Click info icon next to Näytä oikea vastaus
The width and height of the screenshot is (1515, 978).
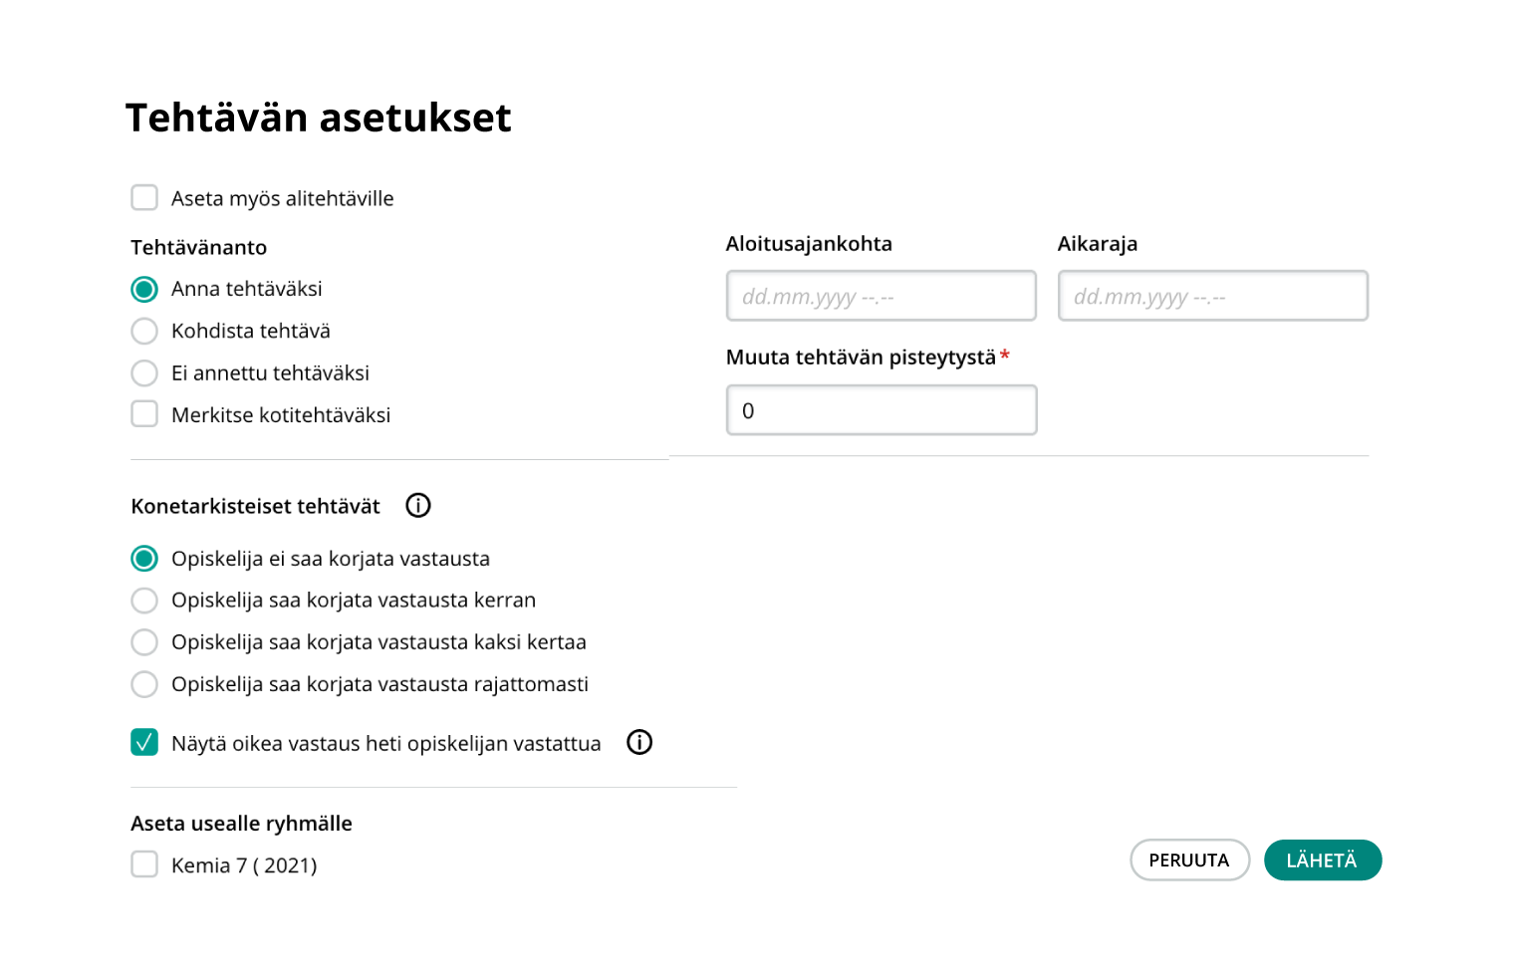[x=639, y=743]
